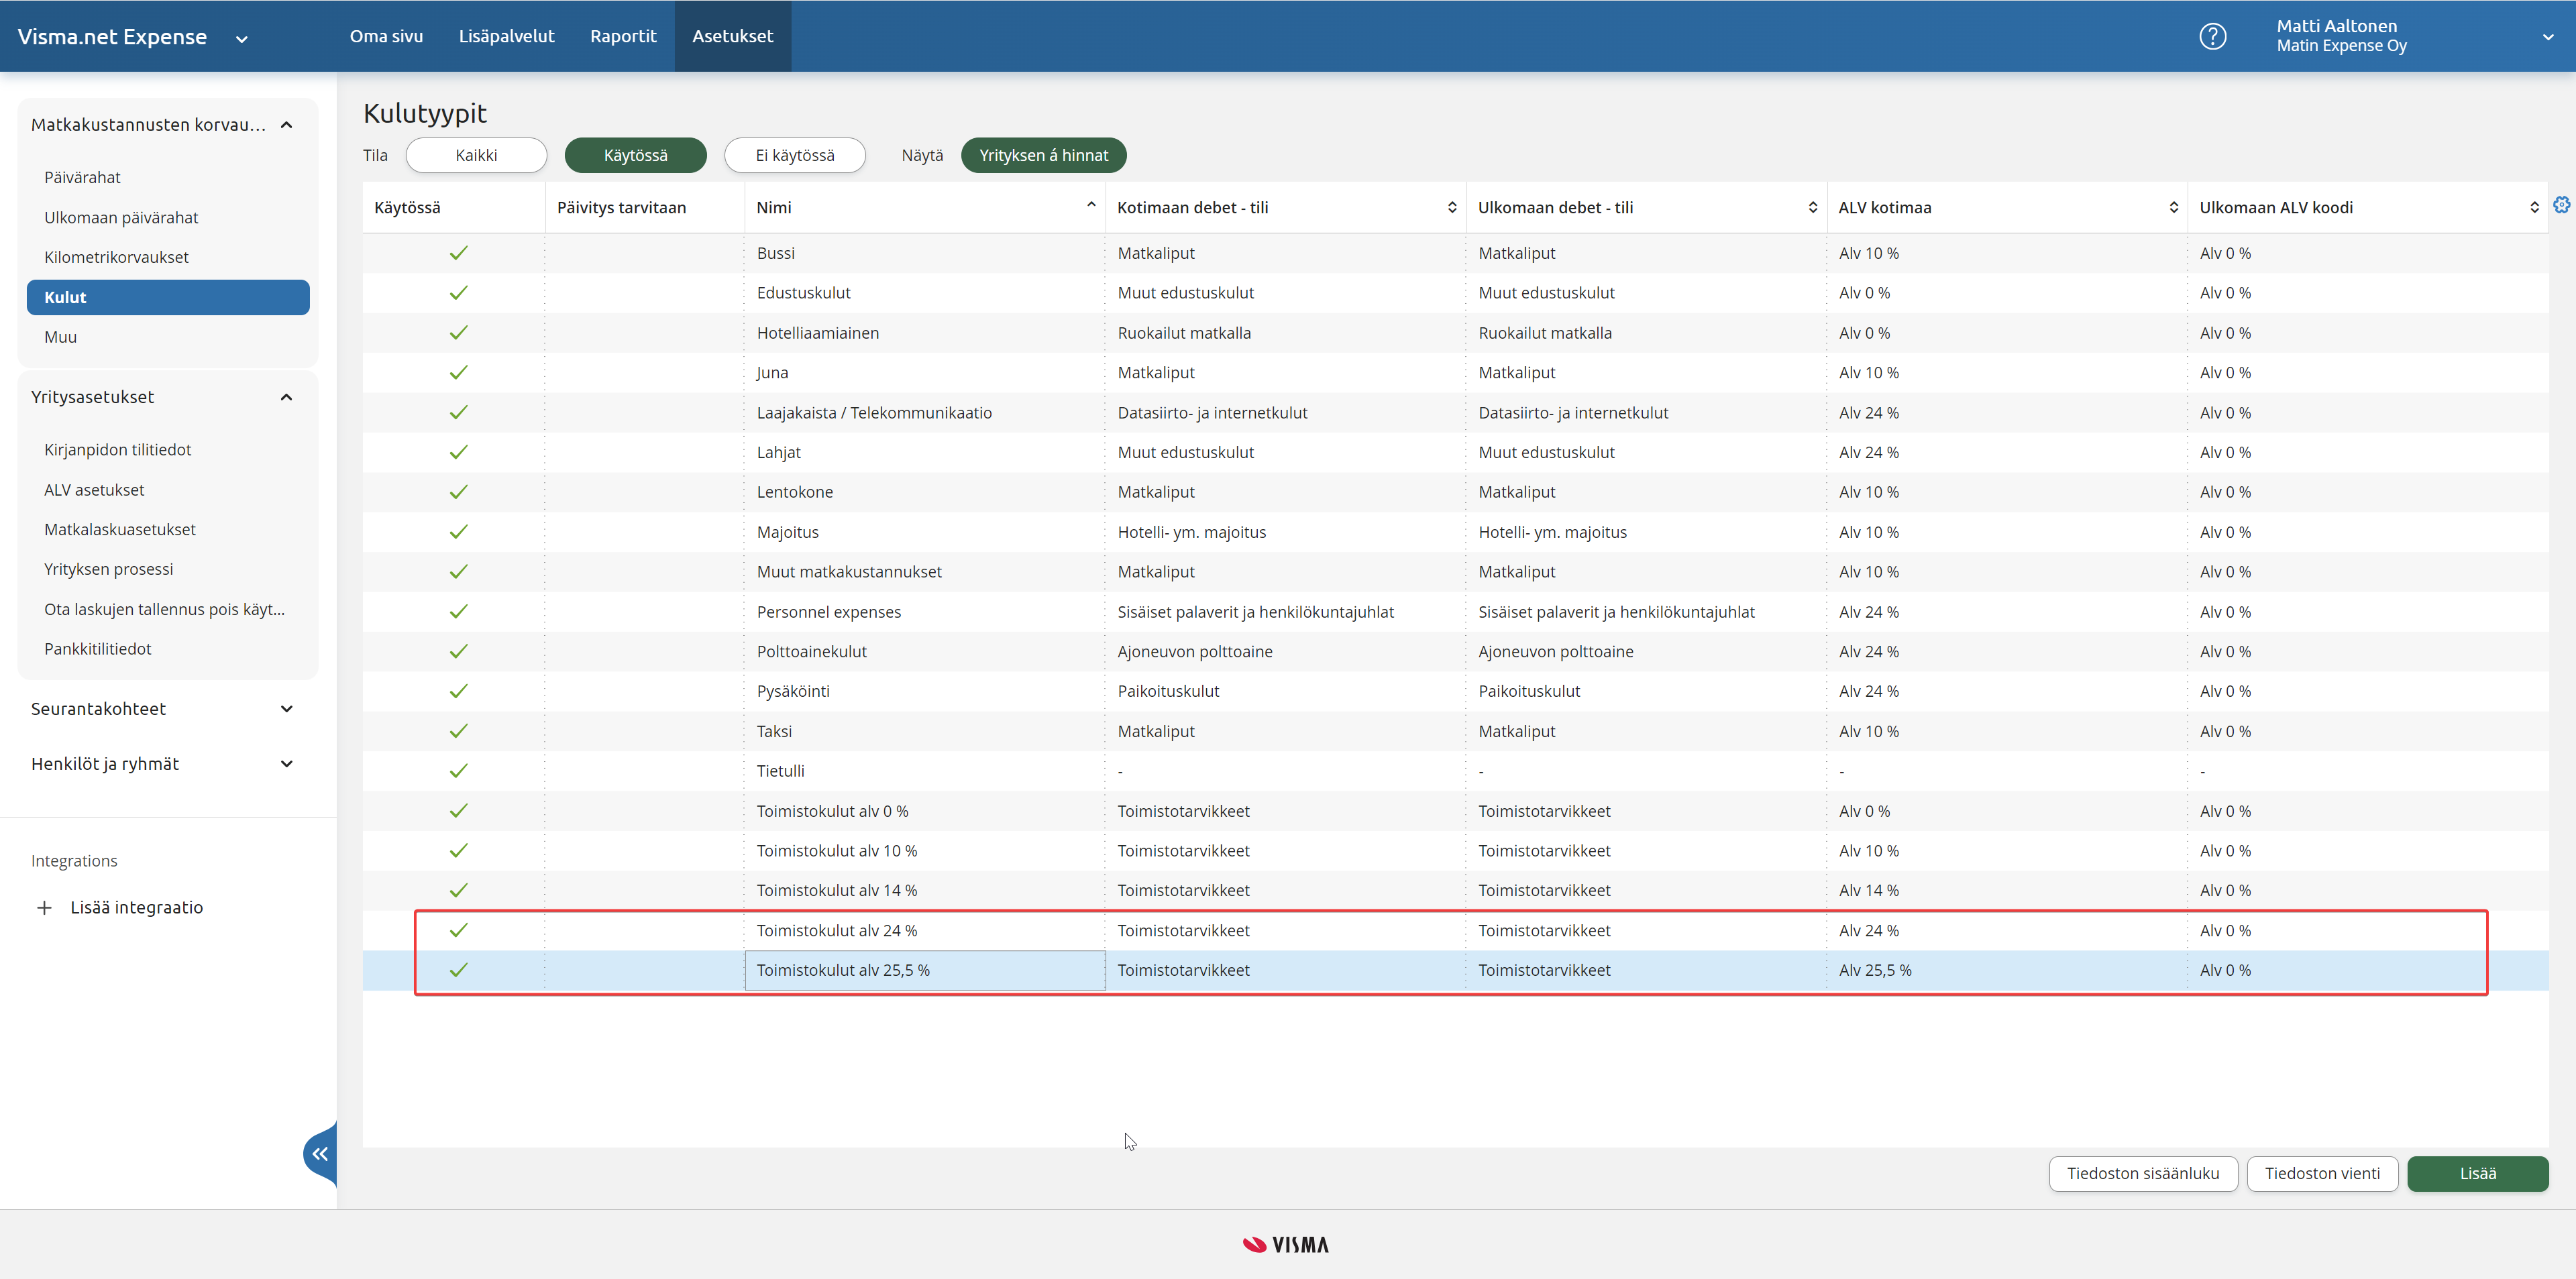Click the green Lisää button
The width and height of the screenshot is (2576, 1279).
pyautogui.click(x=2478, y=1173)
